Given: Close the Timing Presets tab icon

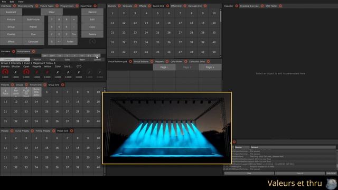Looking at the screenshot, I should click(53, 131).
